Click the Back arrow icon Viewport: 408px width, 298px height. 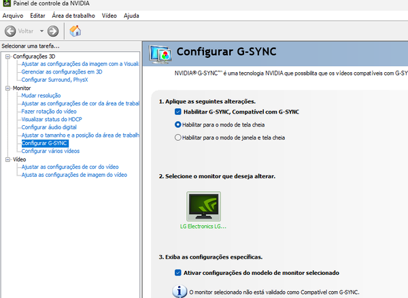pos(10,31)
